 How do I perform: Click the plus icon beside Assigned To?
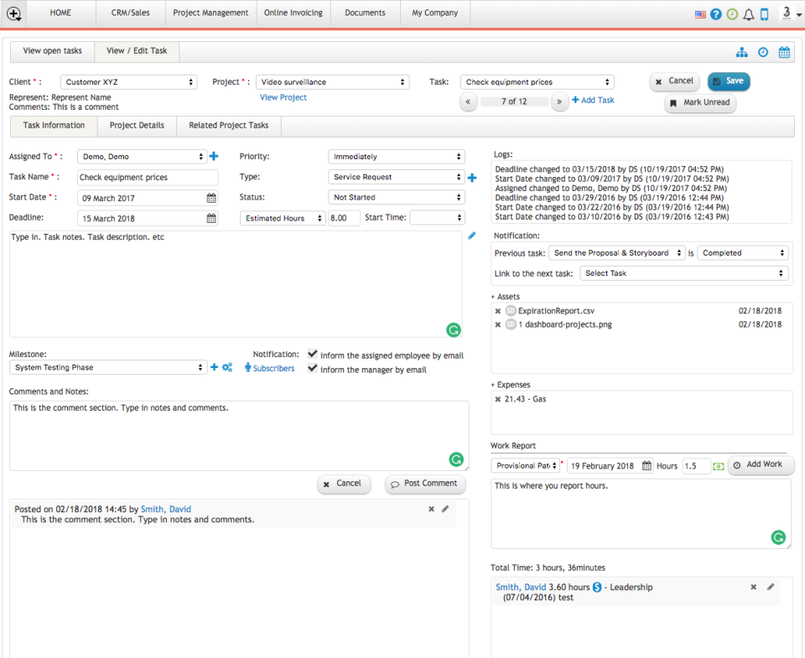click(215, 156)
